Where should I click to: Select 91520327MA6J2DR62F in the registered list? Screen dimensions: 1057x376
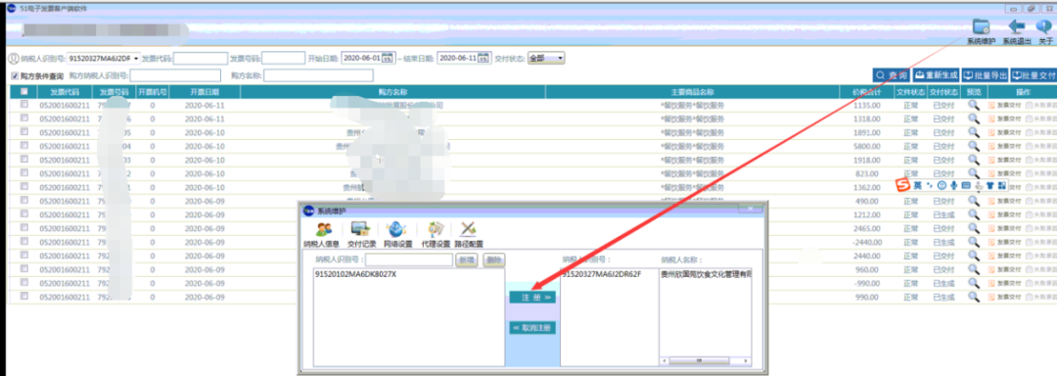601,274
